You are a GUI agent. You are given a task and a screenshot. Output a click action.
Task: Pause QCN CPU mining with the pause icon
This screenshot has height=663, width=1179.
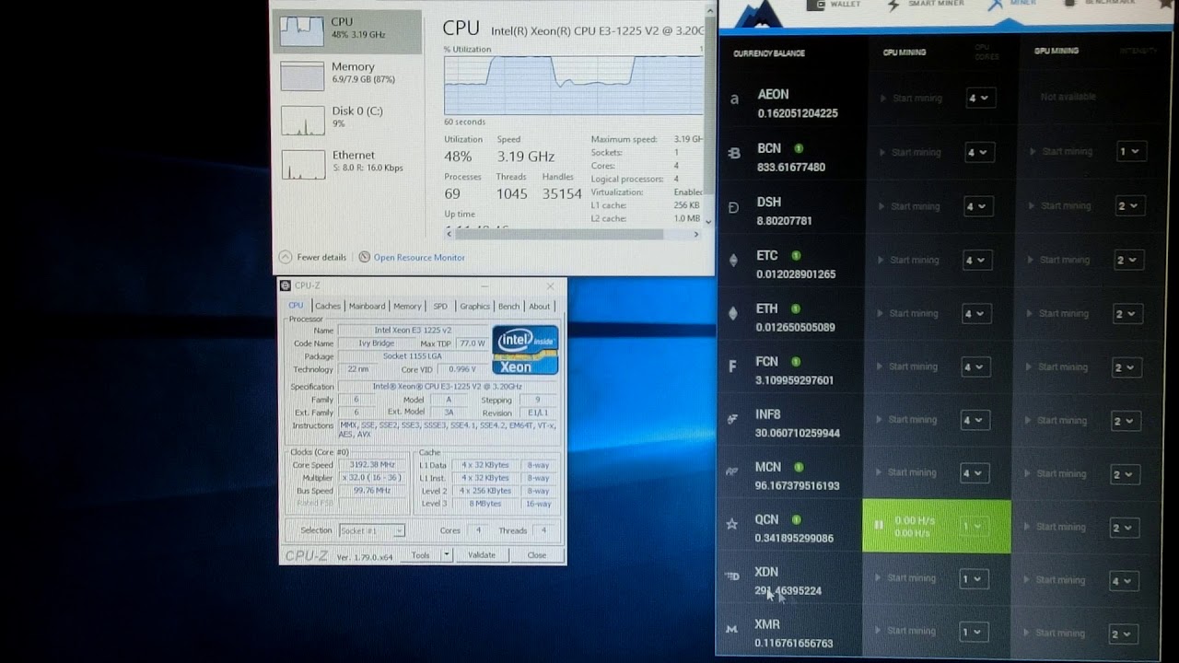[x=879, y=525]
